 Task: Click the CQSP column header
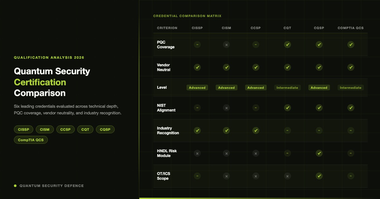tap(319, 28)
